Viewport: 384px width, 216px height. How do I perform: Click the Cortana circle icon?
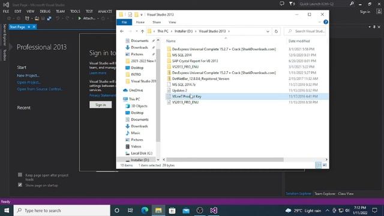(x=117, y=211)
